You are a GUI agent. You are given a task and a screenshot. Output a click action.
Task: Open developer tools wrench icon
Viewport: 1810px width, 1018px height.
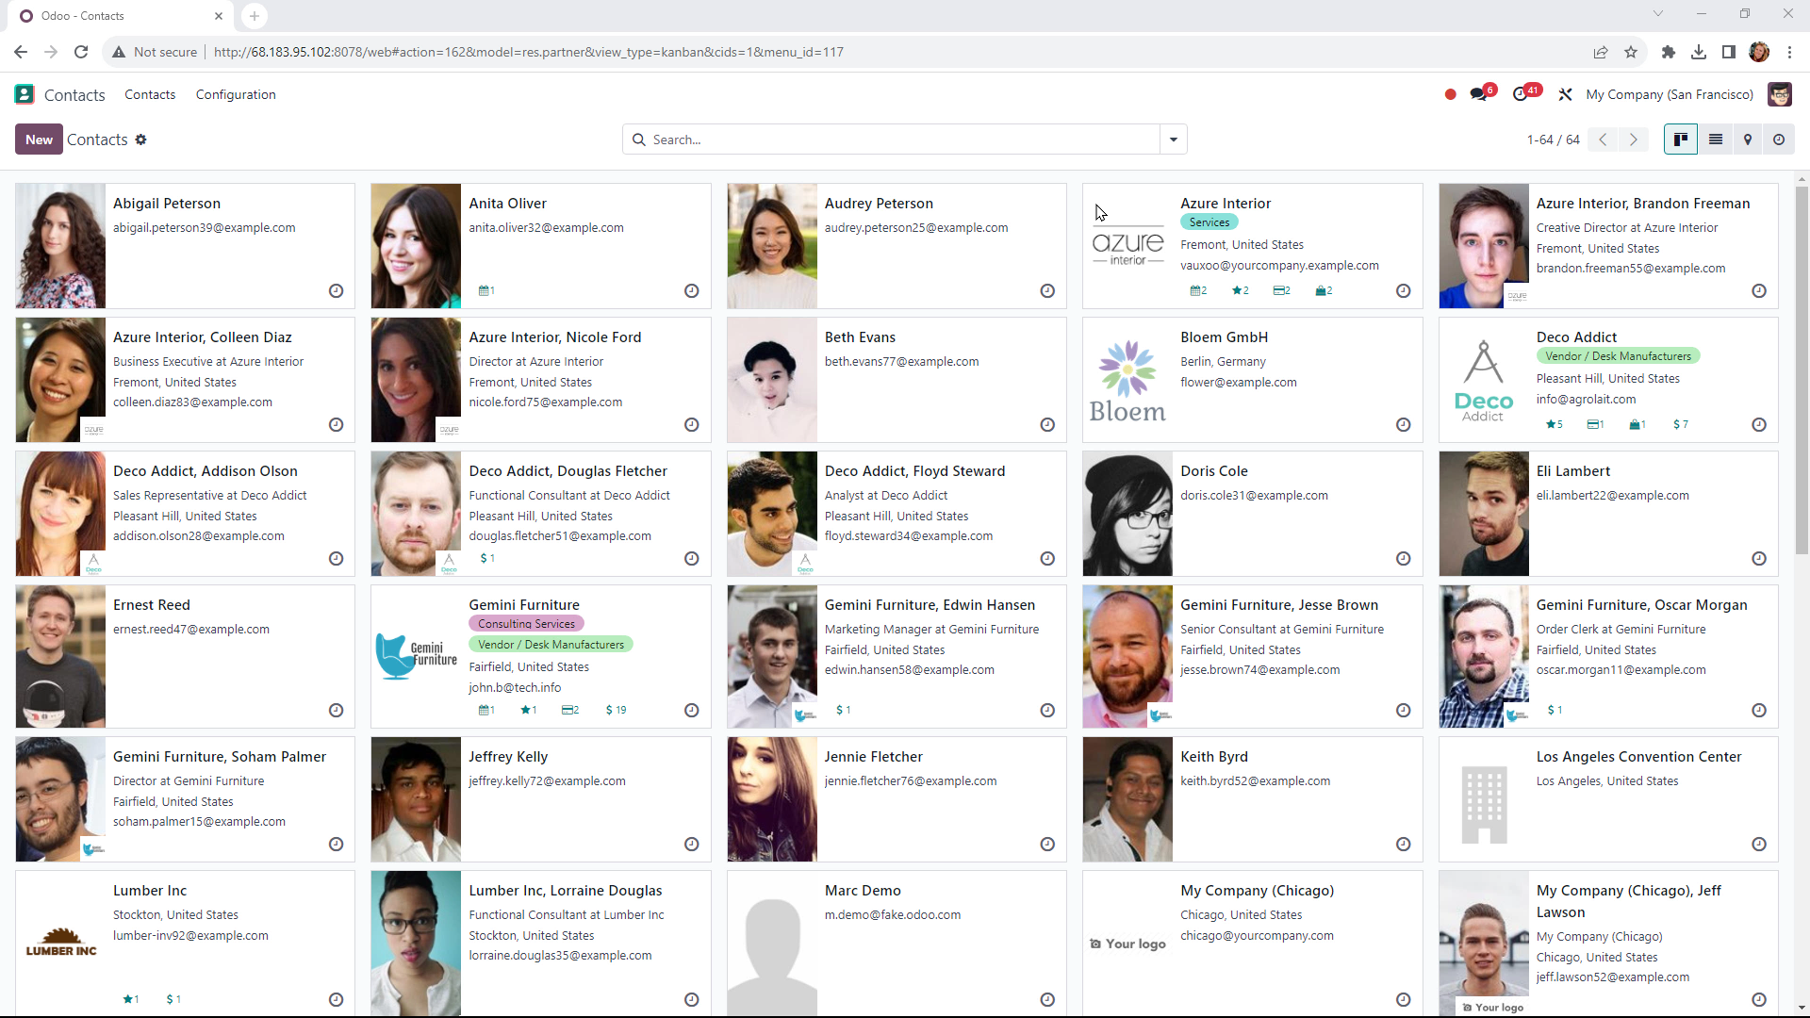pyautogui.click(x=1565, y=94)
